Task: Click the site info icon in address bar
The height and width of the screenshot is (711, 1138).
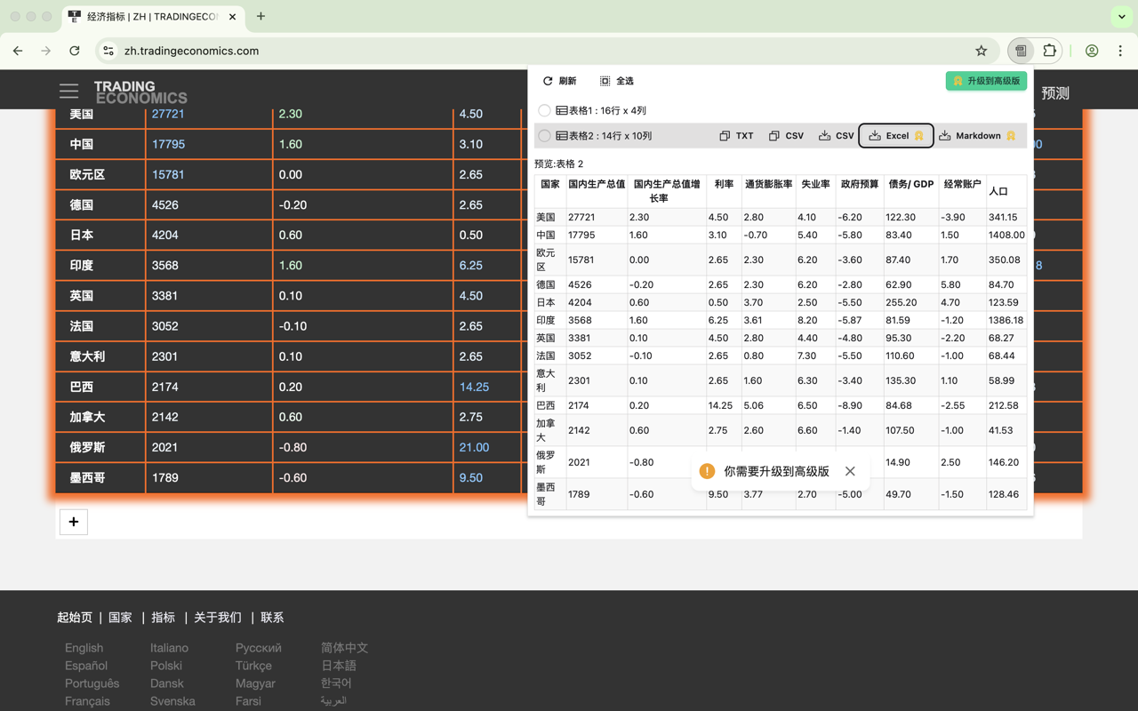Action: [x=108, y=51]
